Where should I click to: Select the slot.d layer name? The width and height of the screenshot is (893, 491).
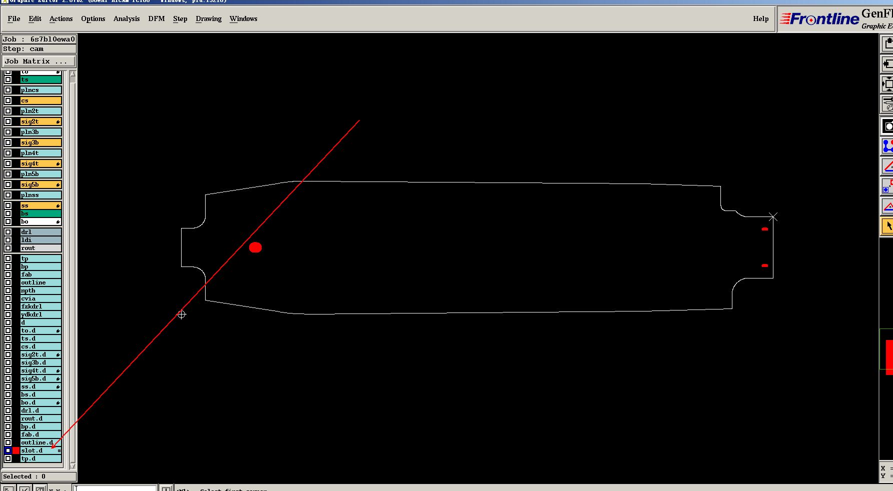pos(41,450)
